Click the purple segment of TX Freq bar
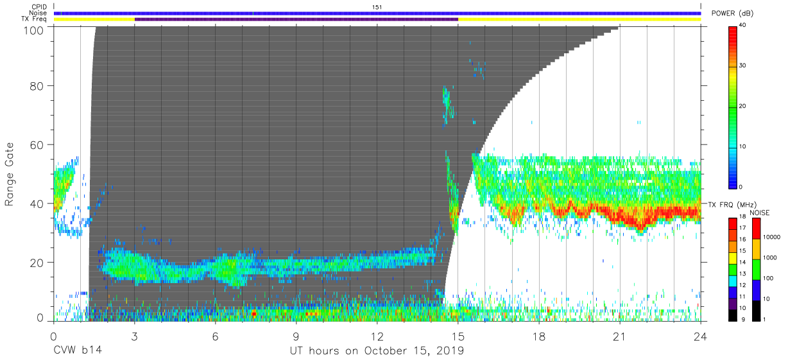The height and width of the screenshot is (364, 788). coord(296,19)
